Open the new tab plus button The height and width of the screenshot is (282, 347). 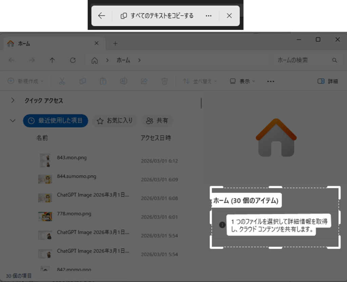coord(115,43)
